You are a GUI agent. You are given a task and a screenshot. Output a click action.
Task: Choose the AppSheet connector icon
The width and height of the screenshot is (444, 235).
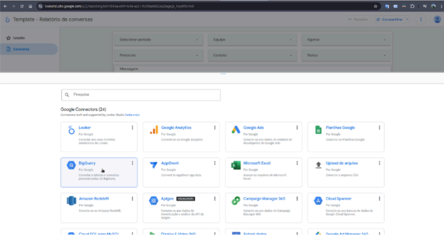154,165
